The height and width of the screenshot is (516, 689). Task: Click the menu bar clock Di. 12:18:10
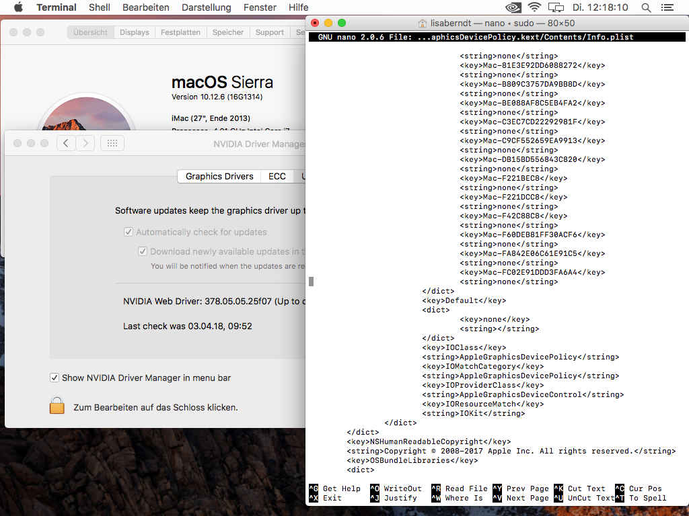[600, 7]
